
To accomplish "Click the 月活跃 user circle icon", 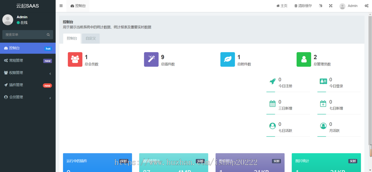I will tap(323, 126).
